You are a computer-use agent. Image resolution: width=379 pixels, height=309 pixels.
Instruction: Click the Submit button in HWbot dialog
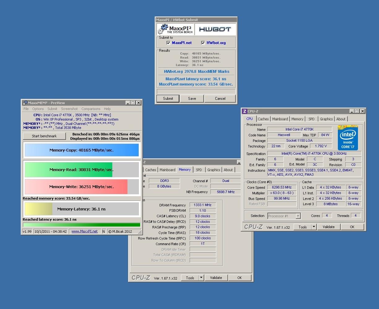tap(168, 99)
